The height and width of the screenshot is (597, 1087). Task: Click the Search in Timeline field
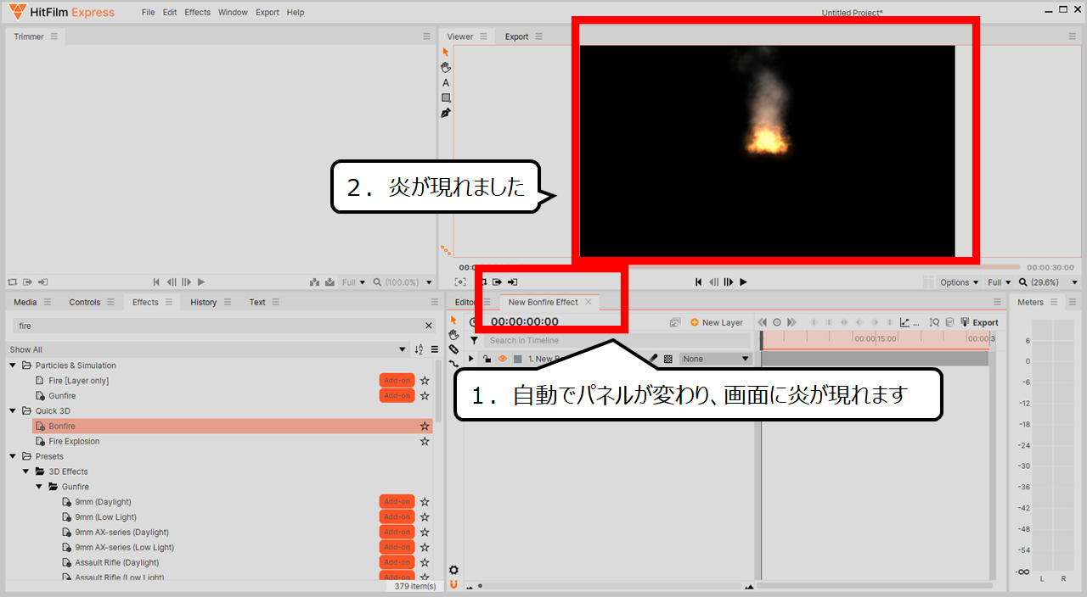tap(617, 340)
